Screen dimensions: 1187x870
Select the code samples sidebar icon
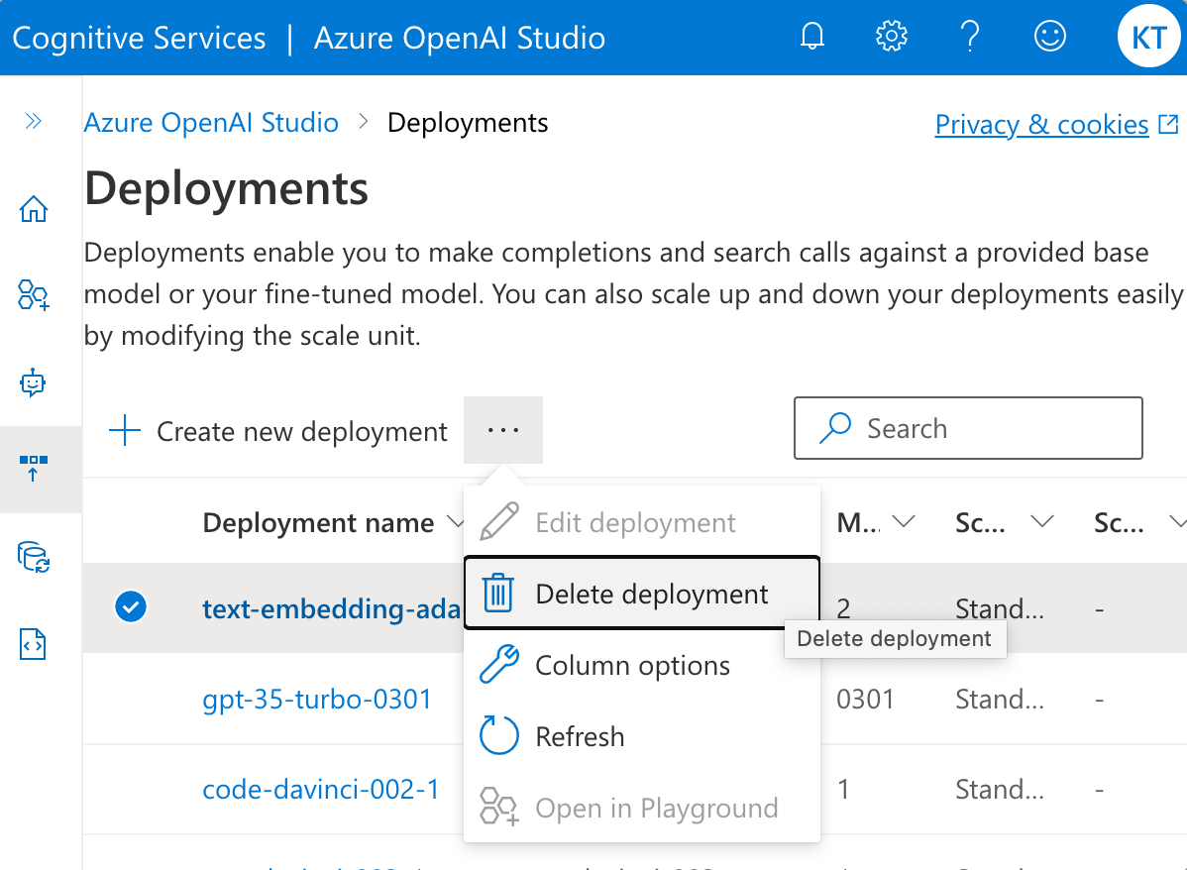(x=33, y=644)
